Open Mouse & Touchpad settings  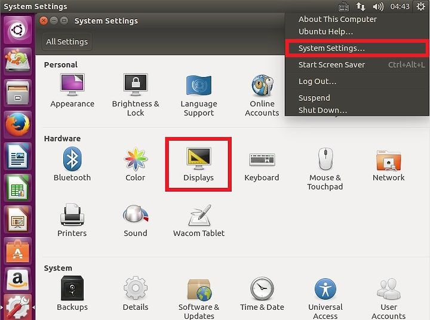(x=325, y=168)
